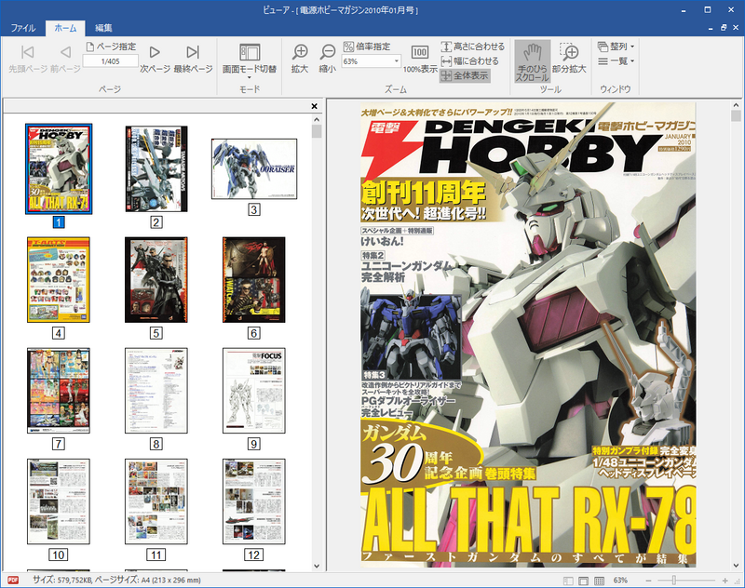
Task: Toggle grid thumbnail layout in status bar
Action: pos(599,581)
